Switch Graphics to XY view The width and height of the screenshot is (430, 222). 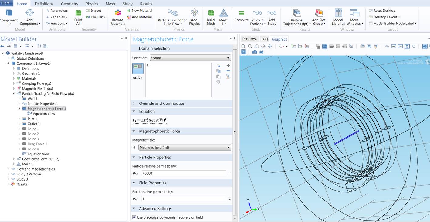tap(293, 46)
